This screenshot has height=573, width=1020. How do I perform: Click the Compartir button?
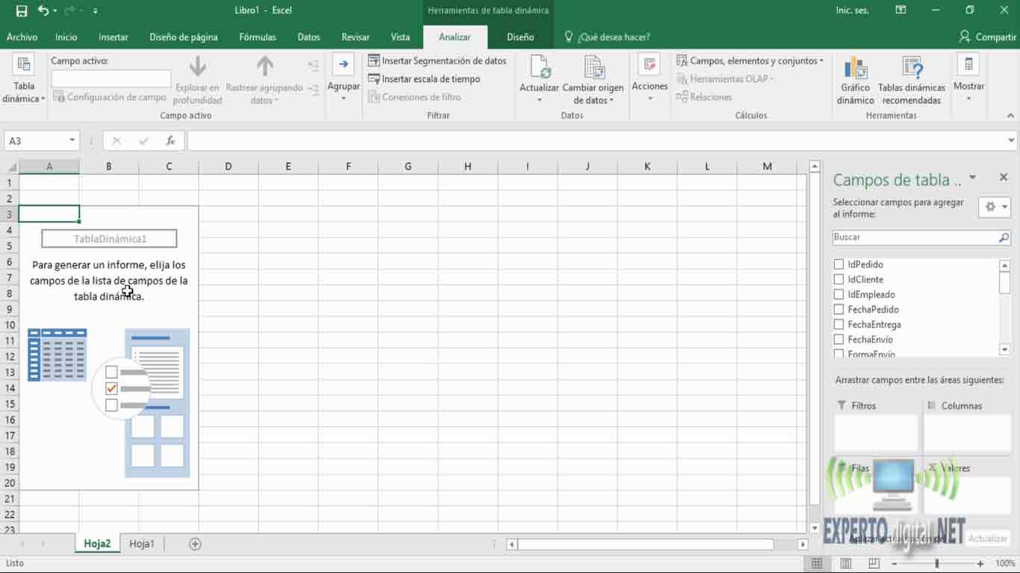click(987, 37)
